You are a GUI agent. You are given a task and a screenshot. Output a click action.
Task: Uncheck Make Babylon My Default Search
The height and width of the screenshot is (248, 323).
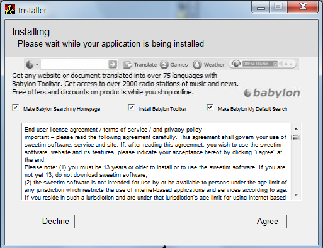[x=210, y=108]
